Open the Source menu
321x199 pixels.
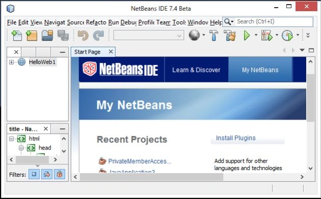(x=75, y=22)
